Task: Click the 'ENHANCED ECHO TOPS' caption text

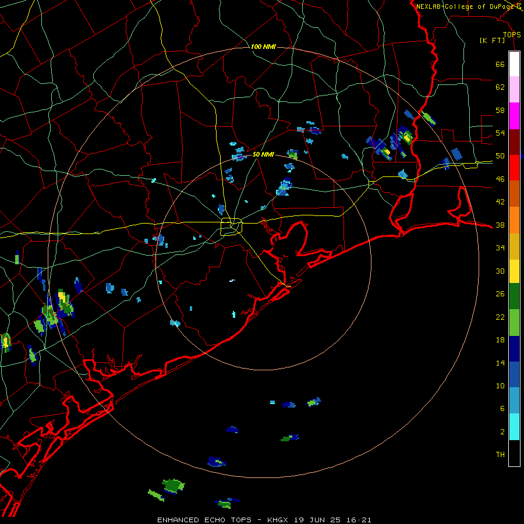Action: [204, 520]
